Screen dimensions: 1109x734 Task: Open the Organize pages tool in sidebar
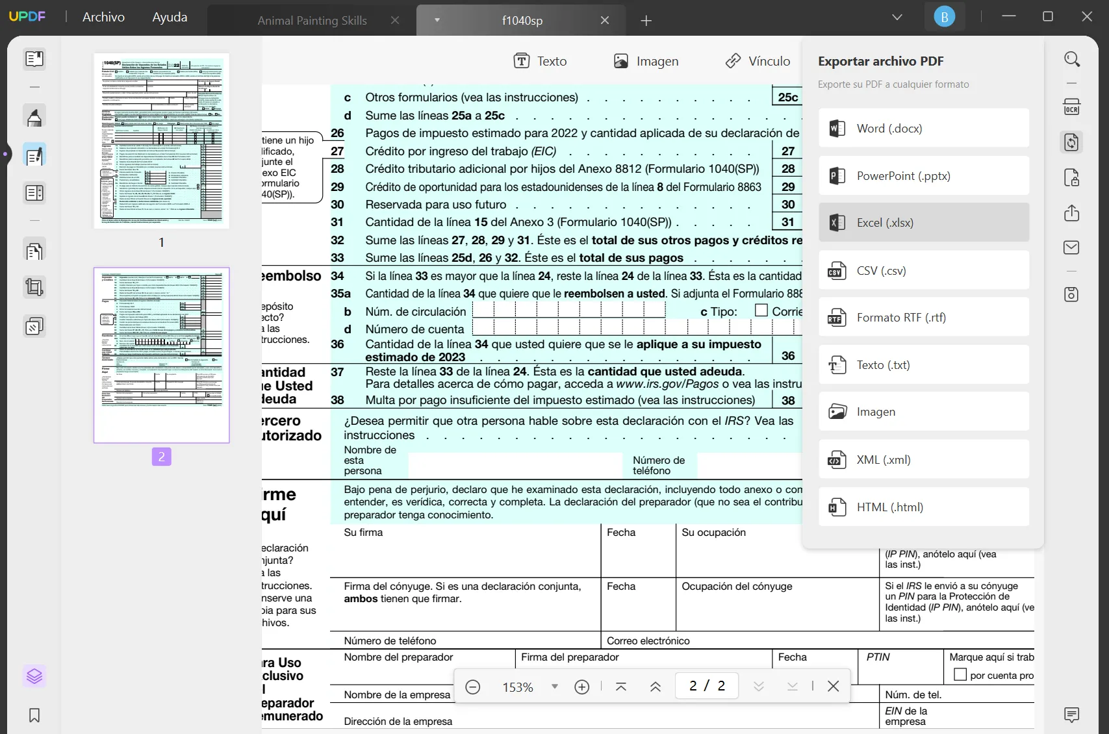click(x=34, y=251)
